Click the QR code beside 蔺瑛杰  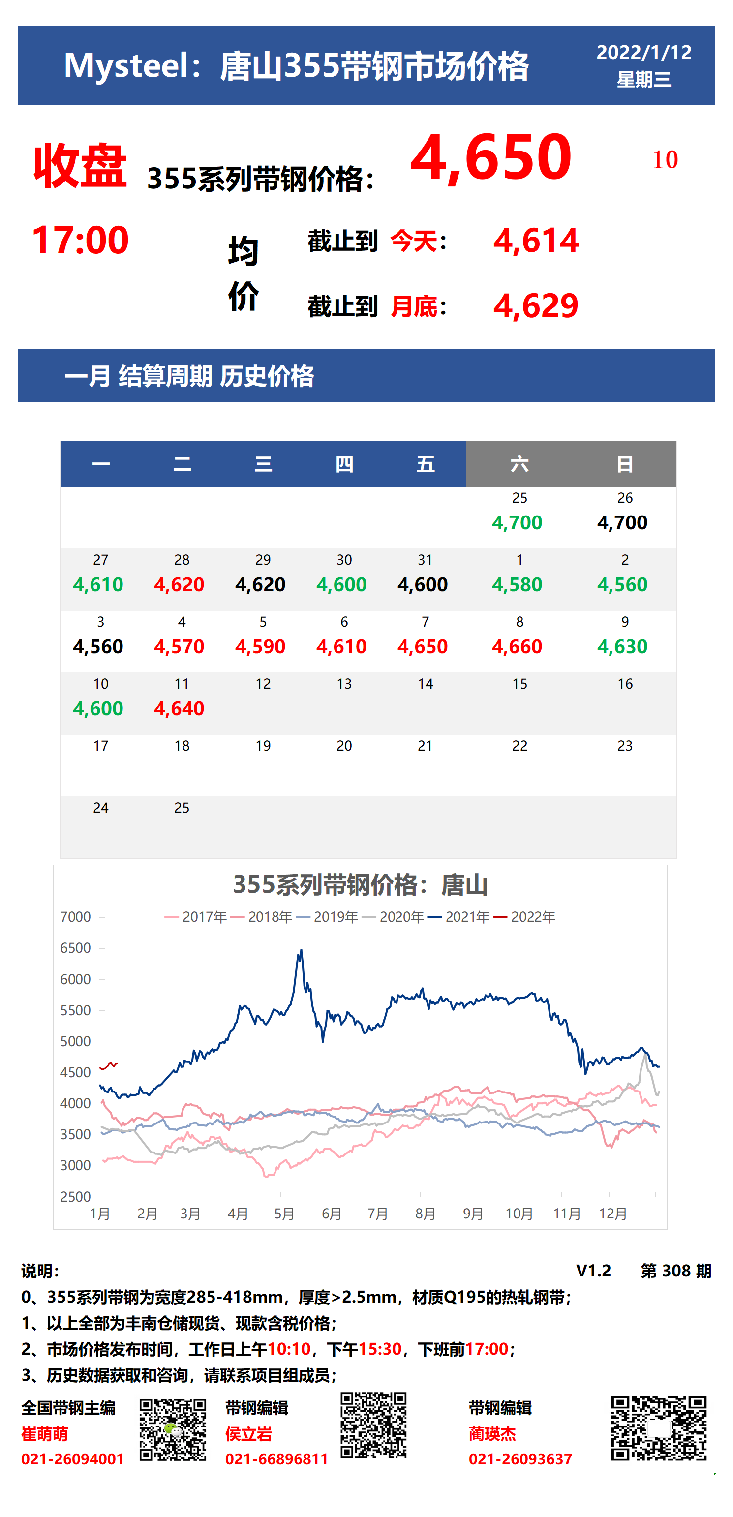(x=658, y=1428)
